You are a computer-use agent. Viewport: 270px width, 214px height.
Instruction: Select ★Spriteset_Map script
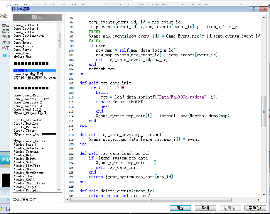pos(35,134)
